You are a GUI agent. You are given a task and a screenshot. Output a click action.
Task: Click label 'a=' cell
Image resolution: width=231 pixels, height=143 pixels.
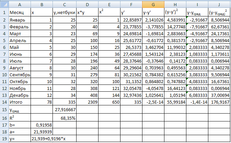coord(20,132)
